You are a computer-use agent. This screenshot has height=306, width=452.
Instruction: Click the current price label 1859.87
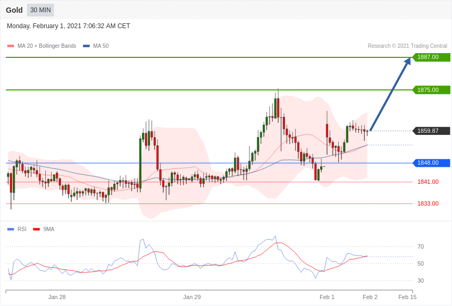(431, 131)
